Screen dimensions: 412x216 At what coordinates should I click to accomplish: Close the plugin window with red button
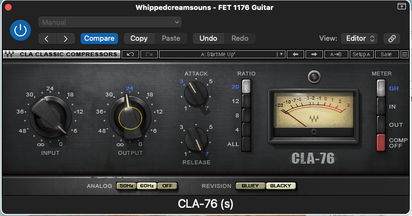pos(8,7)
